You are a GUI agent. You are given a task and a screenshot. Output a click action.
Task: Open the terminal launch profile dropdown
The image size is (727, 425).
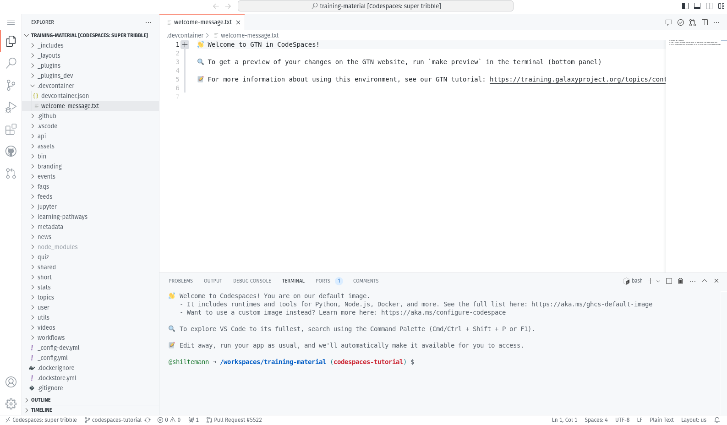tap(658, 281)
